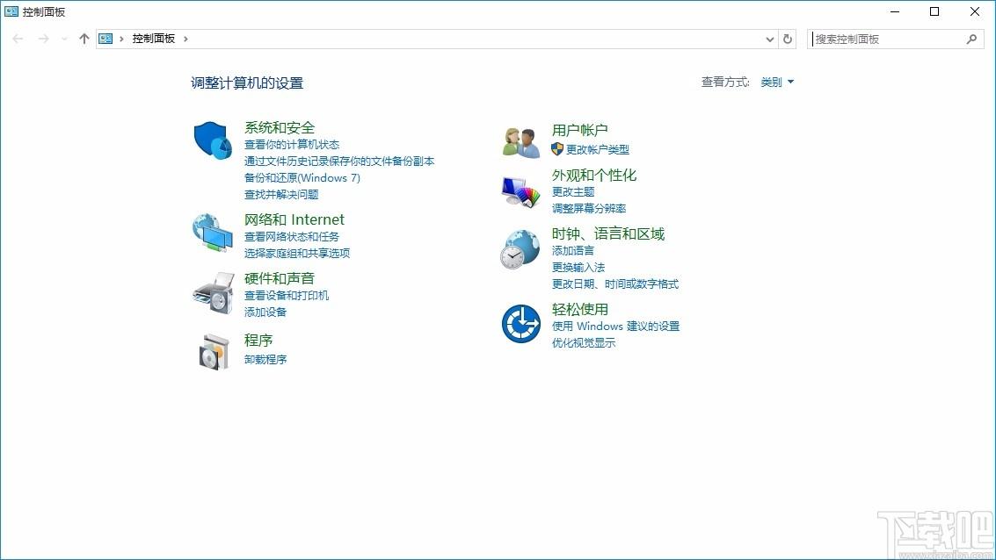Open 系统和安全 category heading
Image resolution: width=996 pixels, height=560 pixels.
point(280,127)
